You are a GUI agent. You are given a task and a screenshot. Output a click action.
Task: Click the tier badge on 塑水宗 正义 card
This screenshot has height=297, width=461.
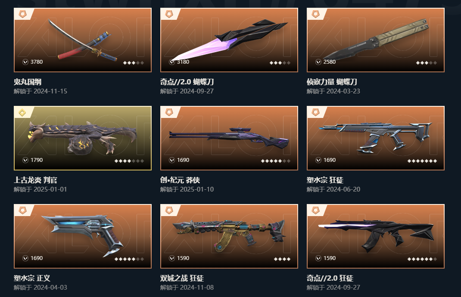click(x=23, y=210)
